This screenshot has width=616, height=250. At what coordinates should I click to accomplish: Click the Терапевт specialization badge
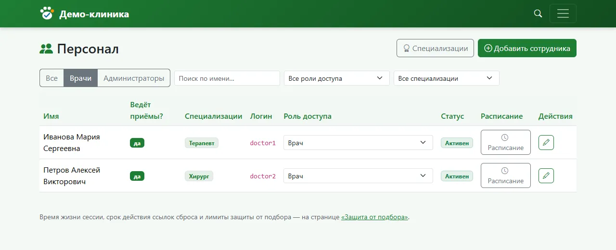(202, 143)
